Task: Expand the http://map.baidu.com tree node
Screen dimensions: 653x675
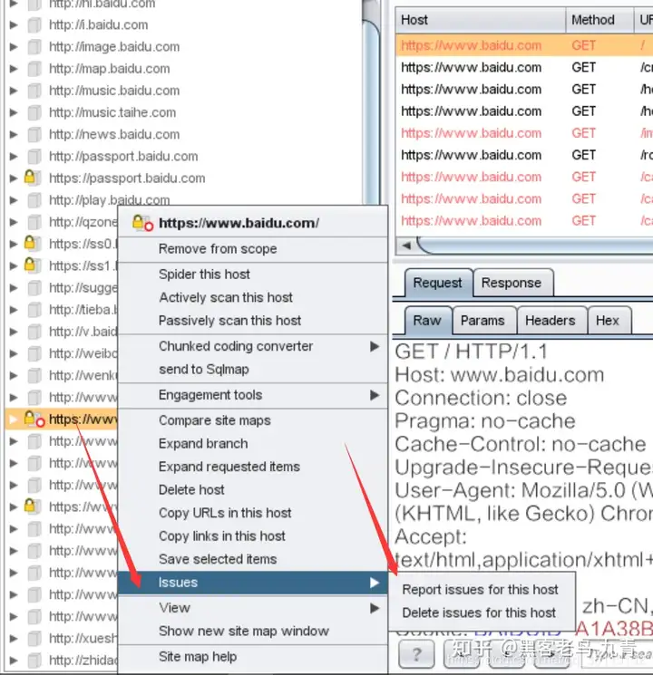Action: click(14, 69)
